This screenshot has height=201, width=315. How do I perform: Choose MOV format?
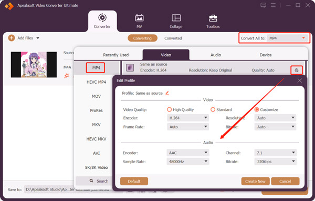[96, 96]
